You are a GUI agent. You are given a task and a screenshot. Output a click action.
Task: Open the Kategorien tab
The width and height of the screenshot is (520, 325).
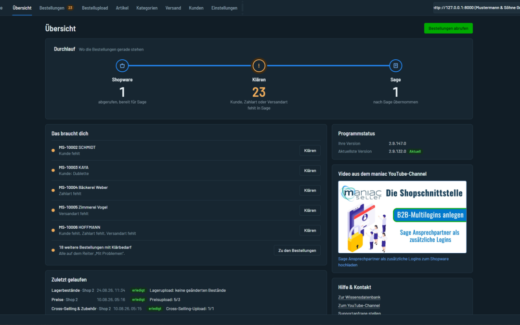pyautogui.click(x=147, y=8)
